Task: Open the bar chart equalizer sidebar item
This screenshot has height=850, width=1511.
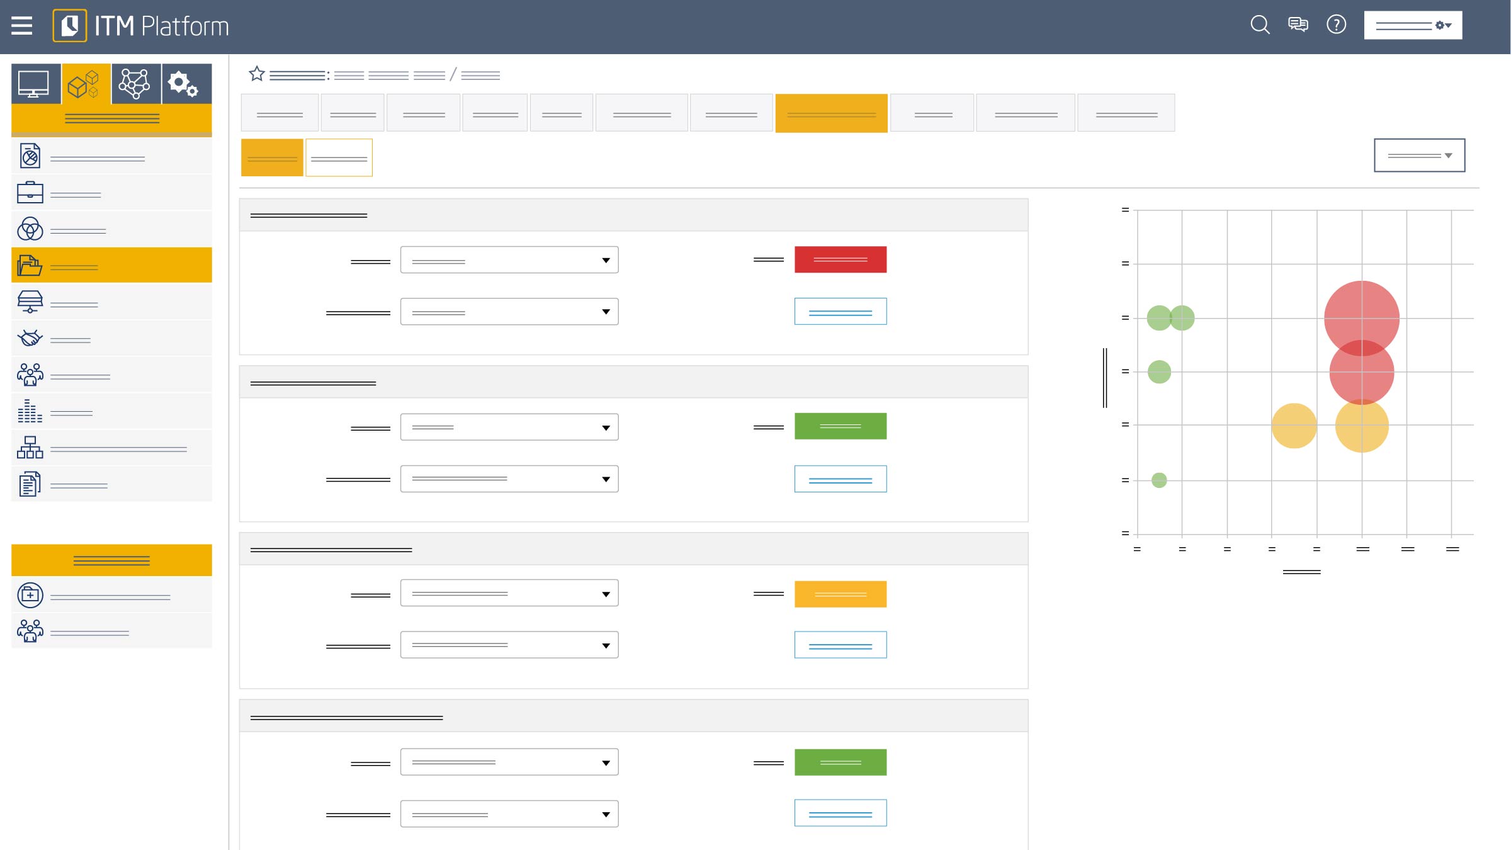Action: coord(111,412)
